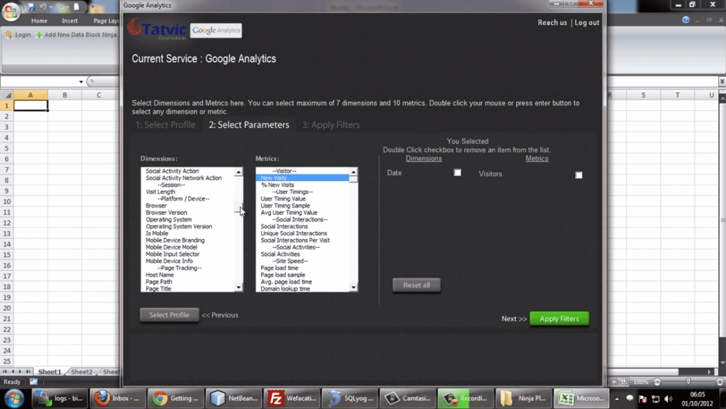Click the Tatvic logo in the dialog
Screen dimensions: 726x409
tap(157, 29)
